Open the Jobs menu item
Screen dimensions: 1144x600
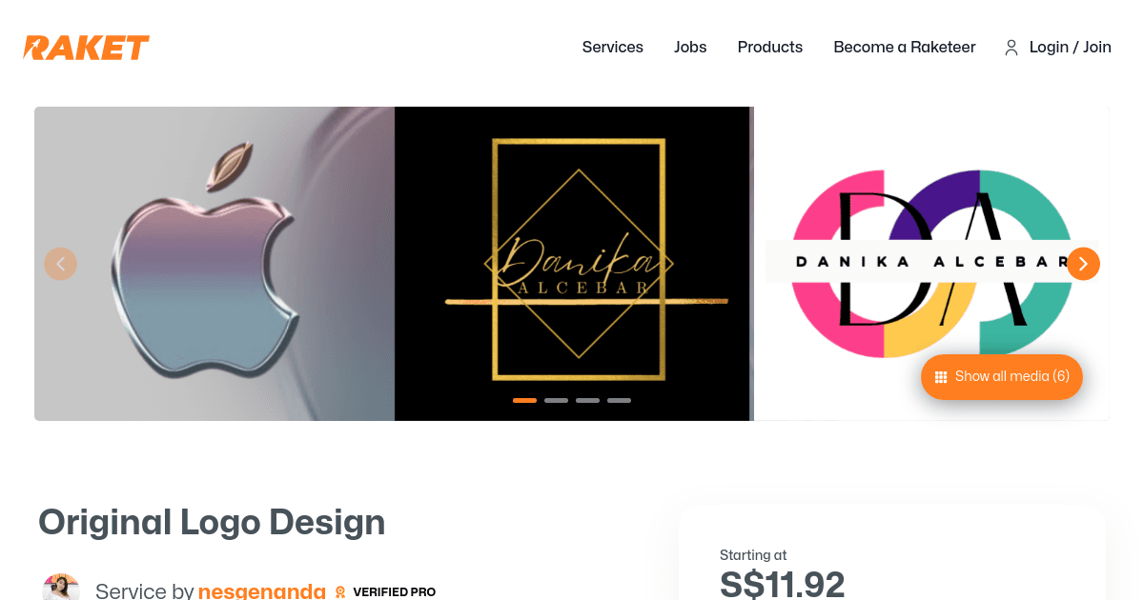(690, 47)
